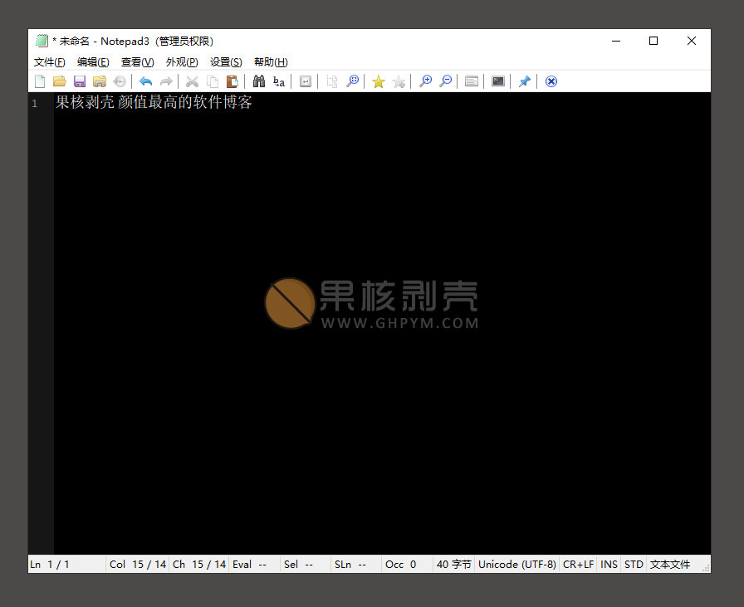Viewport: 744px width, 607px height.
Task: Toggle INS insert mode in status bar
Action: [609, 565]
